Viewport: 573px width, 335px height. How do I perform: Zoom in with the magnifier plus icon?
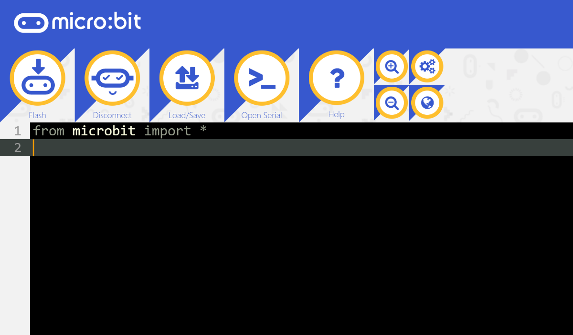392,67
